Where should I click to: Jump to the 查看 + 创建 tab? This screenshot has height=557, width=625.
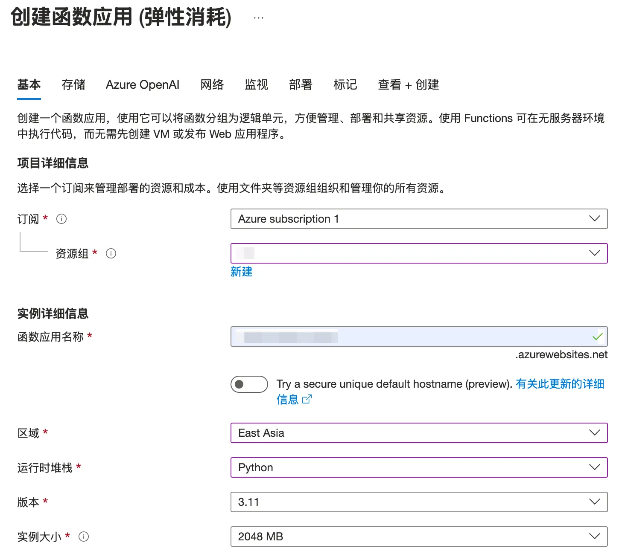[409, 85]
